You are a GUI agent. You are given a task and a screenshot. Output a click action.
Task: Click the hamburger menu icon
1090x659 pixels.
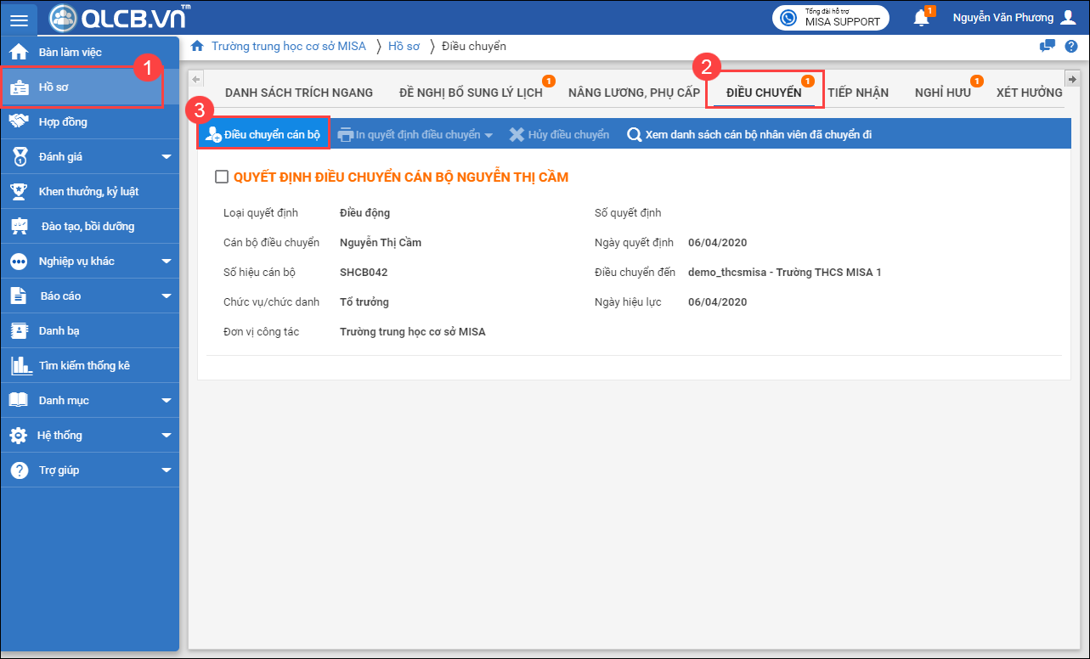click(x=19, y=20)
